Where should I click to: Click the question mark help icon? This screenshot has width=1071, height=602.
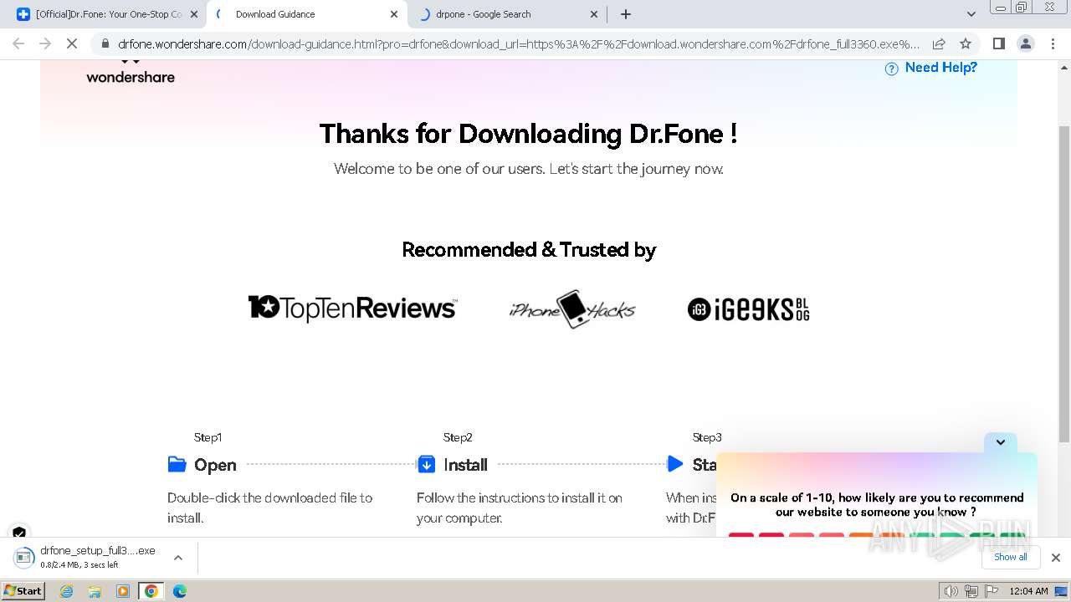tap(892, 69)
